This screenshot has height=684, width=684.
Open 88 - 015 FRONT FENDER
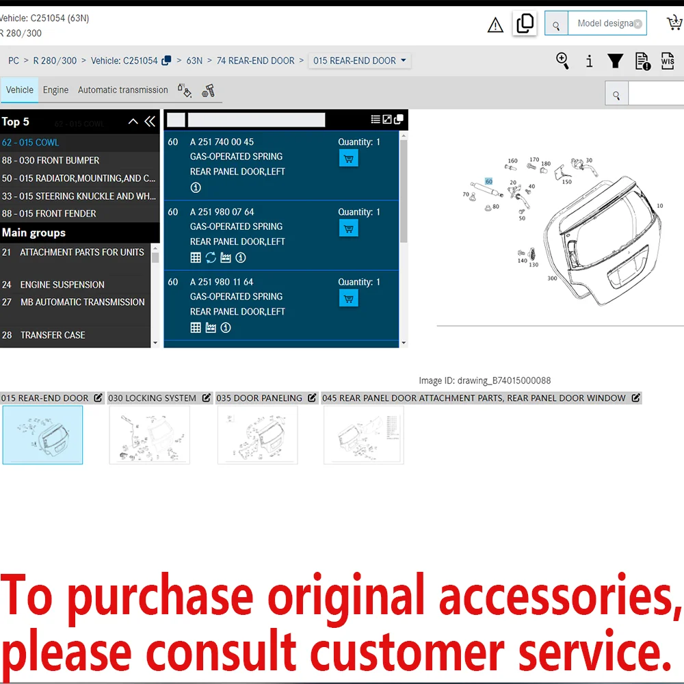coord(79,213)
